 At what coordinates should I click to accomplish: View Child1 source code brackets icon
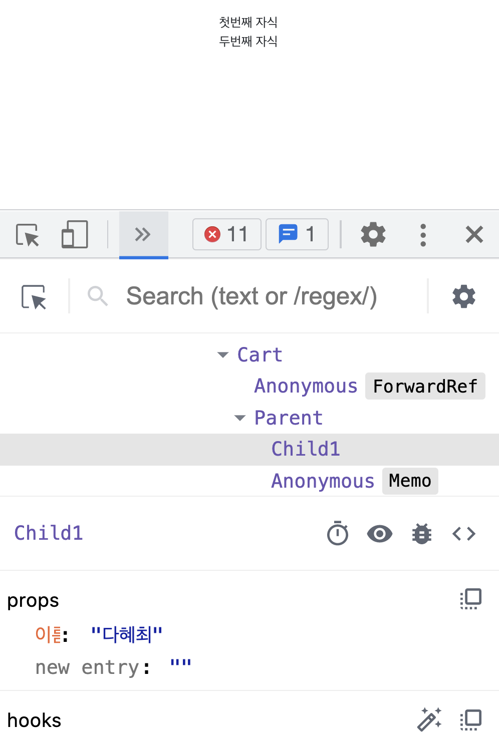tap(464, 534)
